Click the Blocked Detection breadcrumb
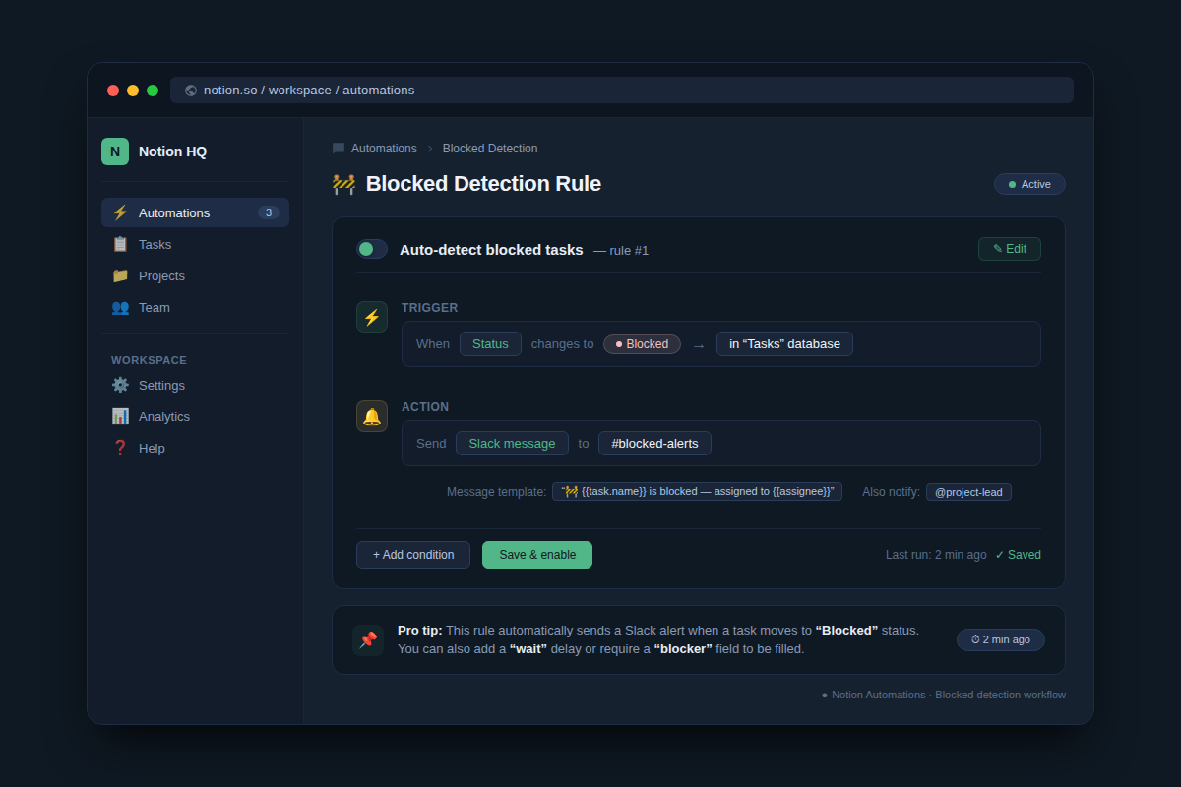Screen dimensions: 1181x787 click(x=490, y=149)
